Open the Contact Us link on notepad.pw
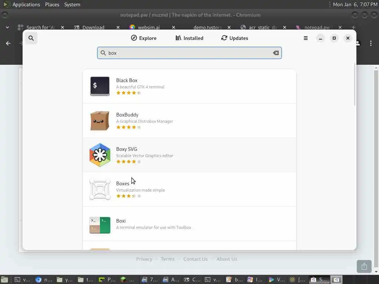 [x=195, y=259]
